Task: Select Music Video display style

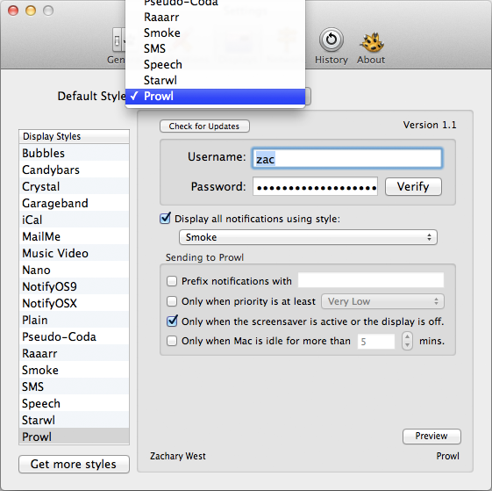Action: point(74,253)
